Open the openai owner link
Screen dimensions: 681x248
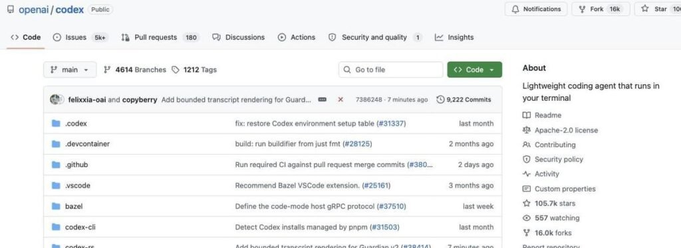click(33, 9)
